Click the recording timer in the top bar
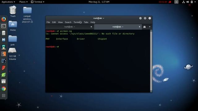Screen dimensions: 198x111 point(163,2)
